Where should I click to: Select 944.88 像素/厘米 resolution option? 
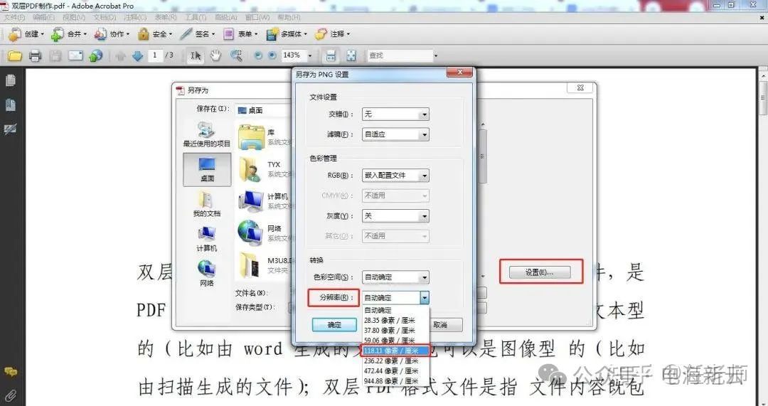tap(395, 381)
